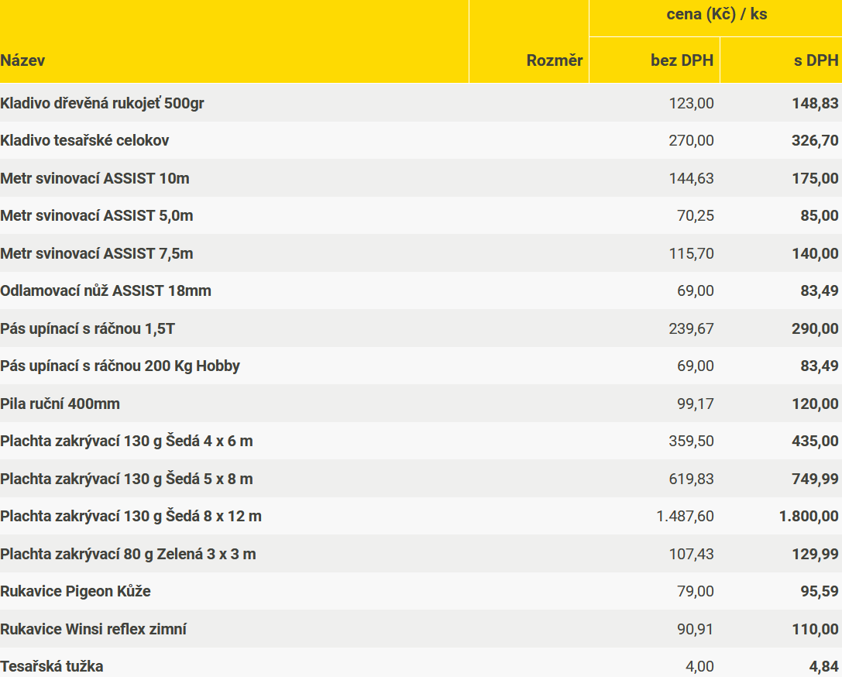This screenshot has height=677, width=842.
Task: Click price 79,00 without VAT
Action: 696,592
